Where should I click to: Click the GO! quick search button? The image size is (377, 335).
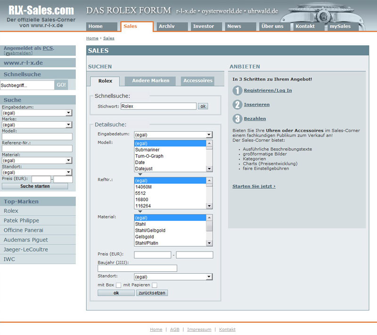pyautogui.click(x=61, y=85)
